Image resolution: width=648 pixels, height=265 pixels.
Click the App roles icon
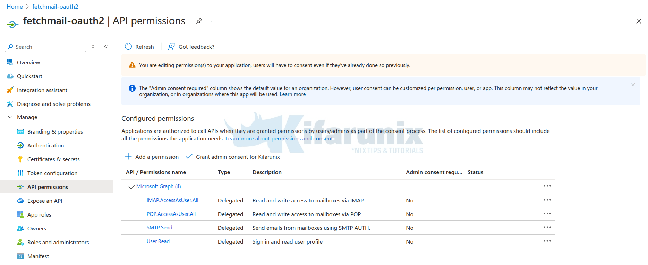click(x=20, y=214)
